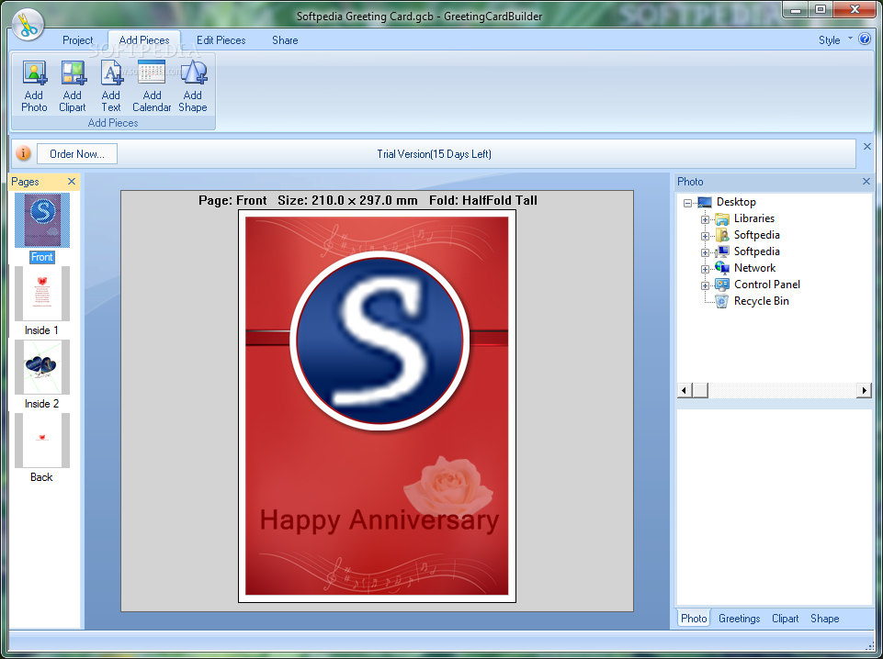Select the Inside 1 page thumbnail

point(42,294)
